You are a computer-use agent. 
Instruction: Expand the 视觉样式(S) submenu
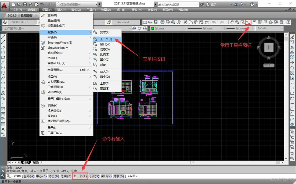(x=66, y=111)
